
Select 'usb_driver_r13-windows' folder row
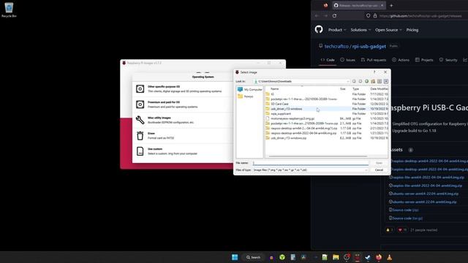coord(326,109)
